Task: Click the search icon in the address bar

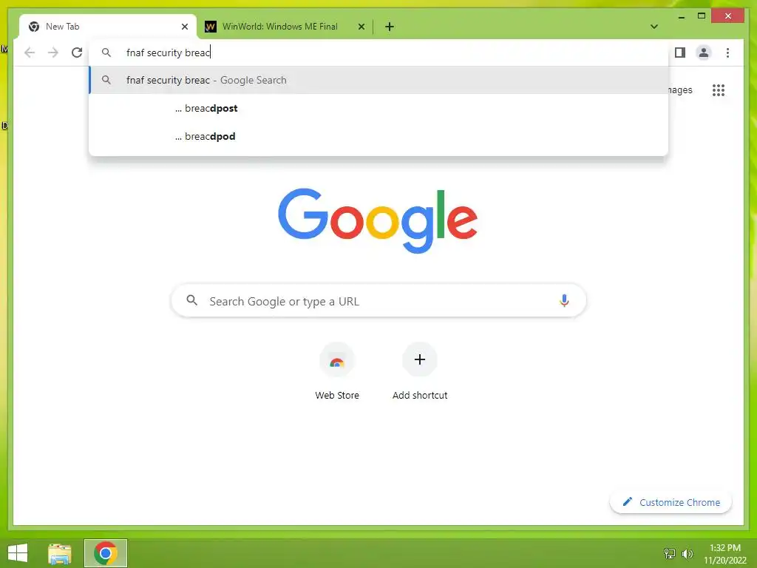Action: [x=106, y=53]
